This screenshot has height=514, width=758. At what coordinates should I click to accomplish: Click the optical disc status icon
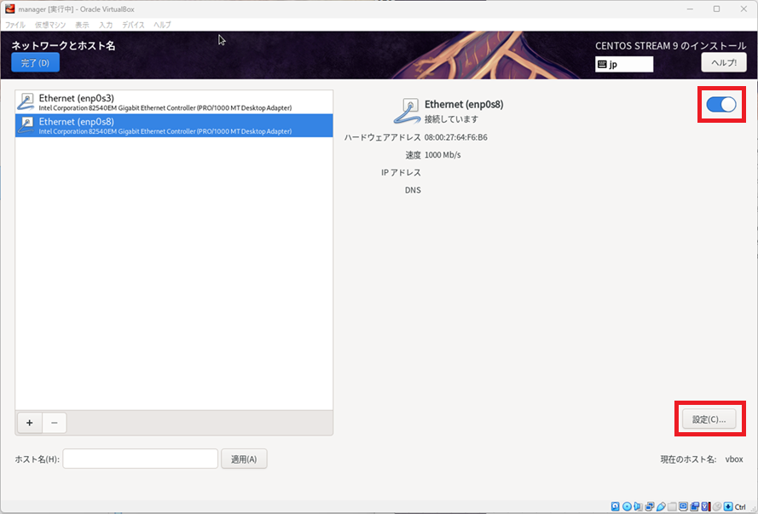(x=627, y=506)
